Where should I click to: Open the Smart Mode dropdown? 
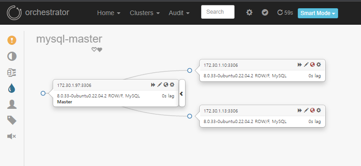click(x=318, y=13)
